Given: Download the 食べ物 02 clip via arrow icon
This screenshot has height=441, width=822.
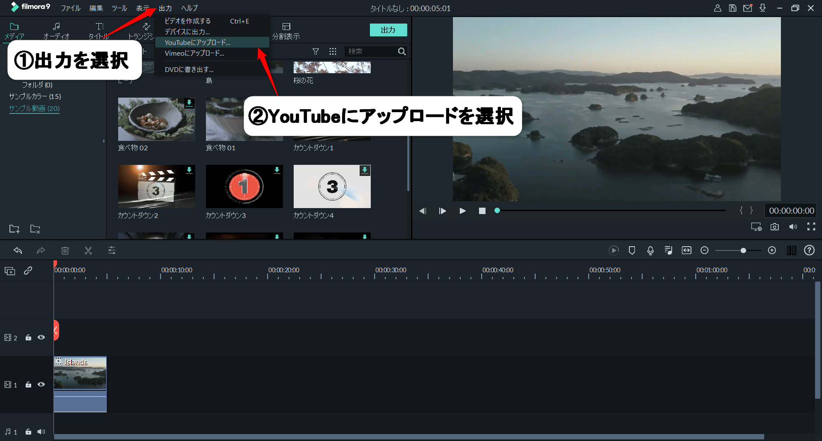Looking at the screenshot, I should [x=189, y=103].
